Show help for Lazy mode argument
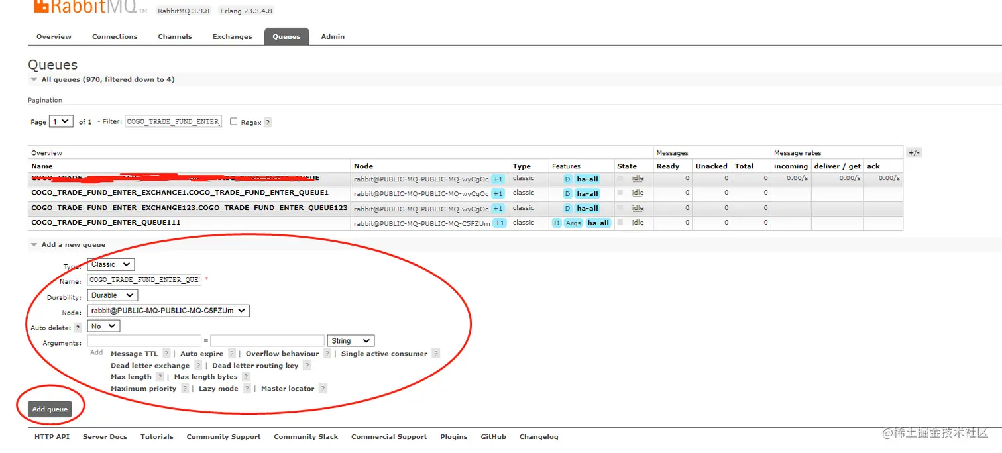The height and width of the screenshot is (453, 1002). pos(247,389)
